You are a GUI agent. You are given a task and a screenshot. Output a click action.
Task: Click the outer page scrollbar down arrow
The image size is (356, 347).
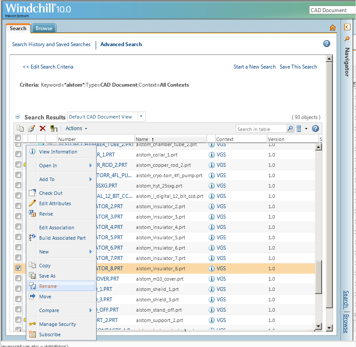[329, 328]
